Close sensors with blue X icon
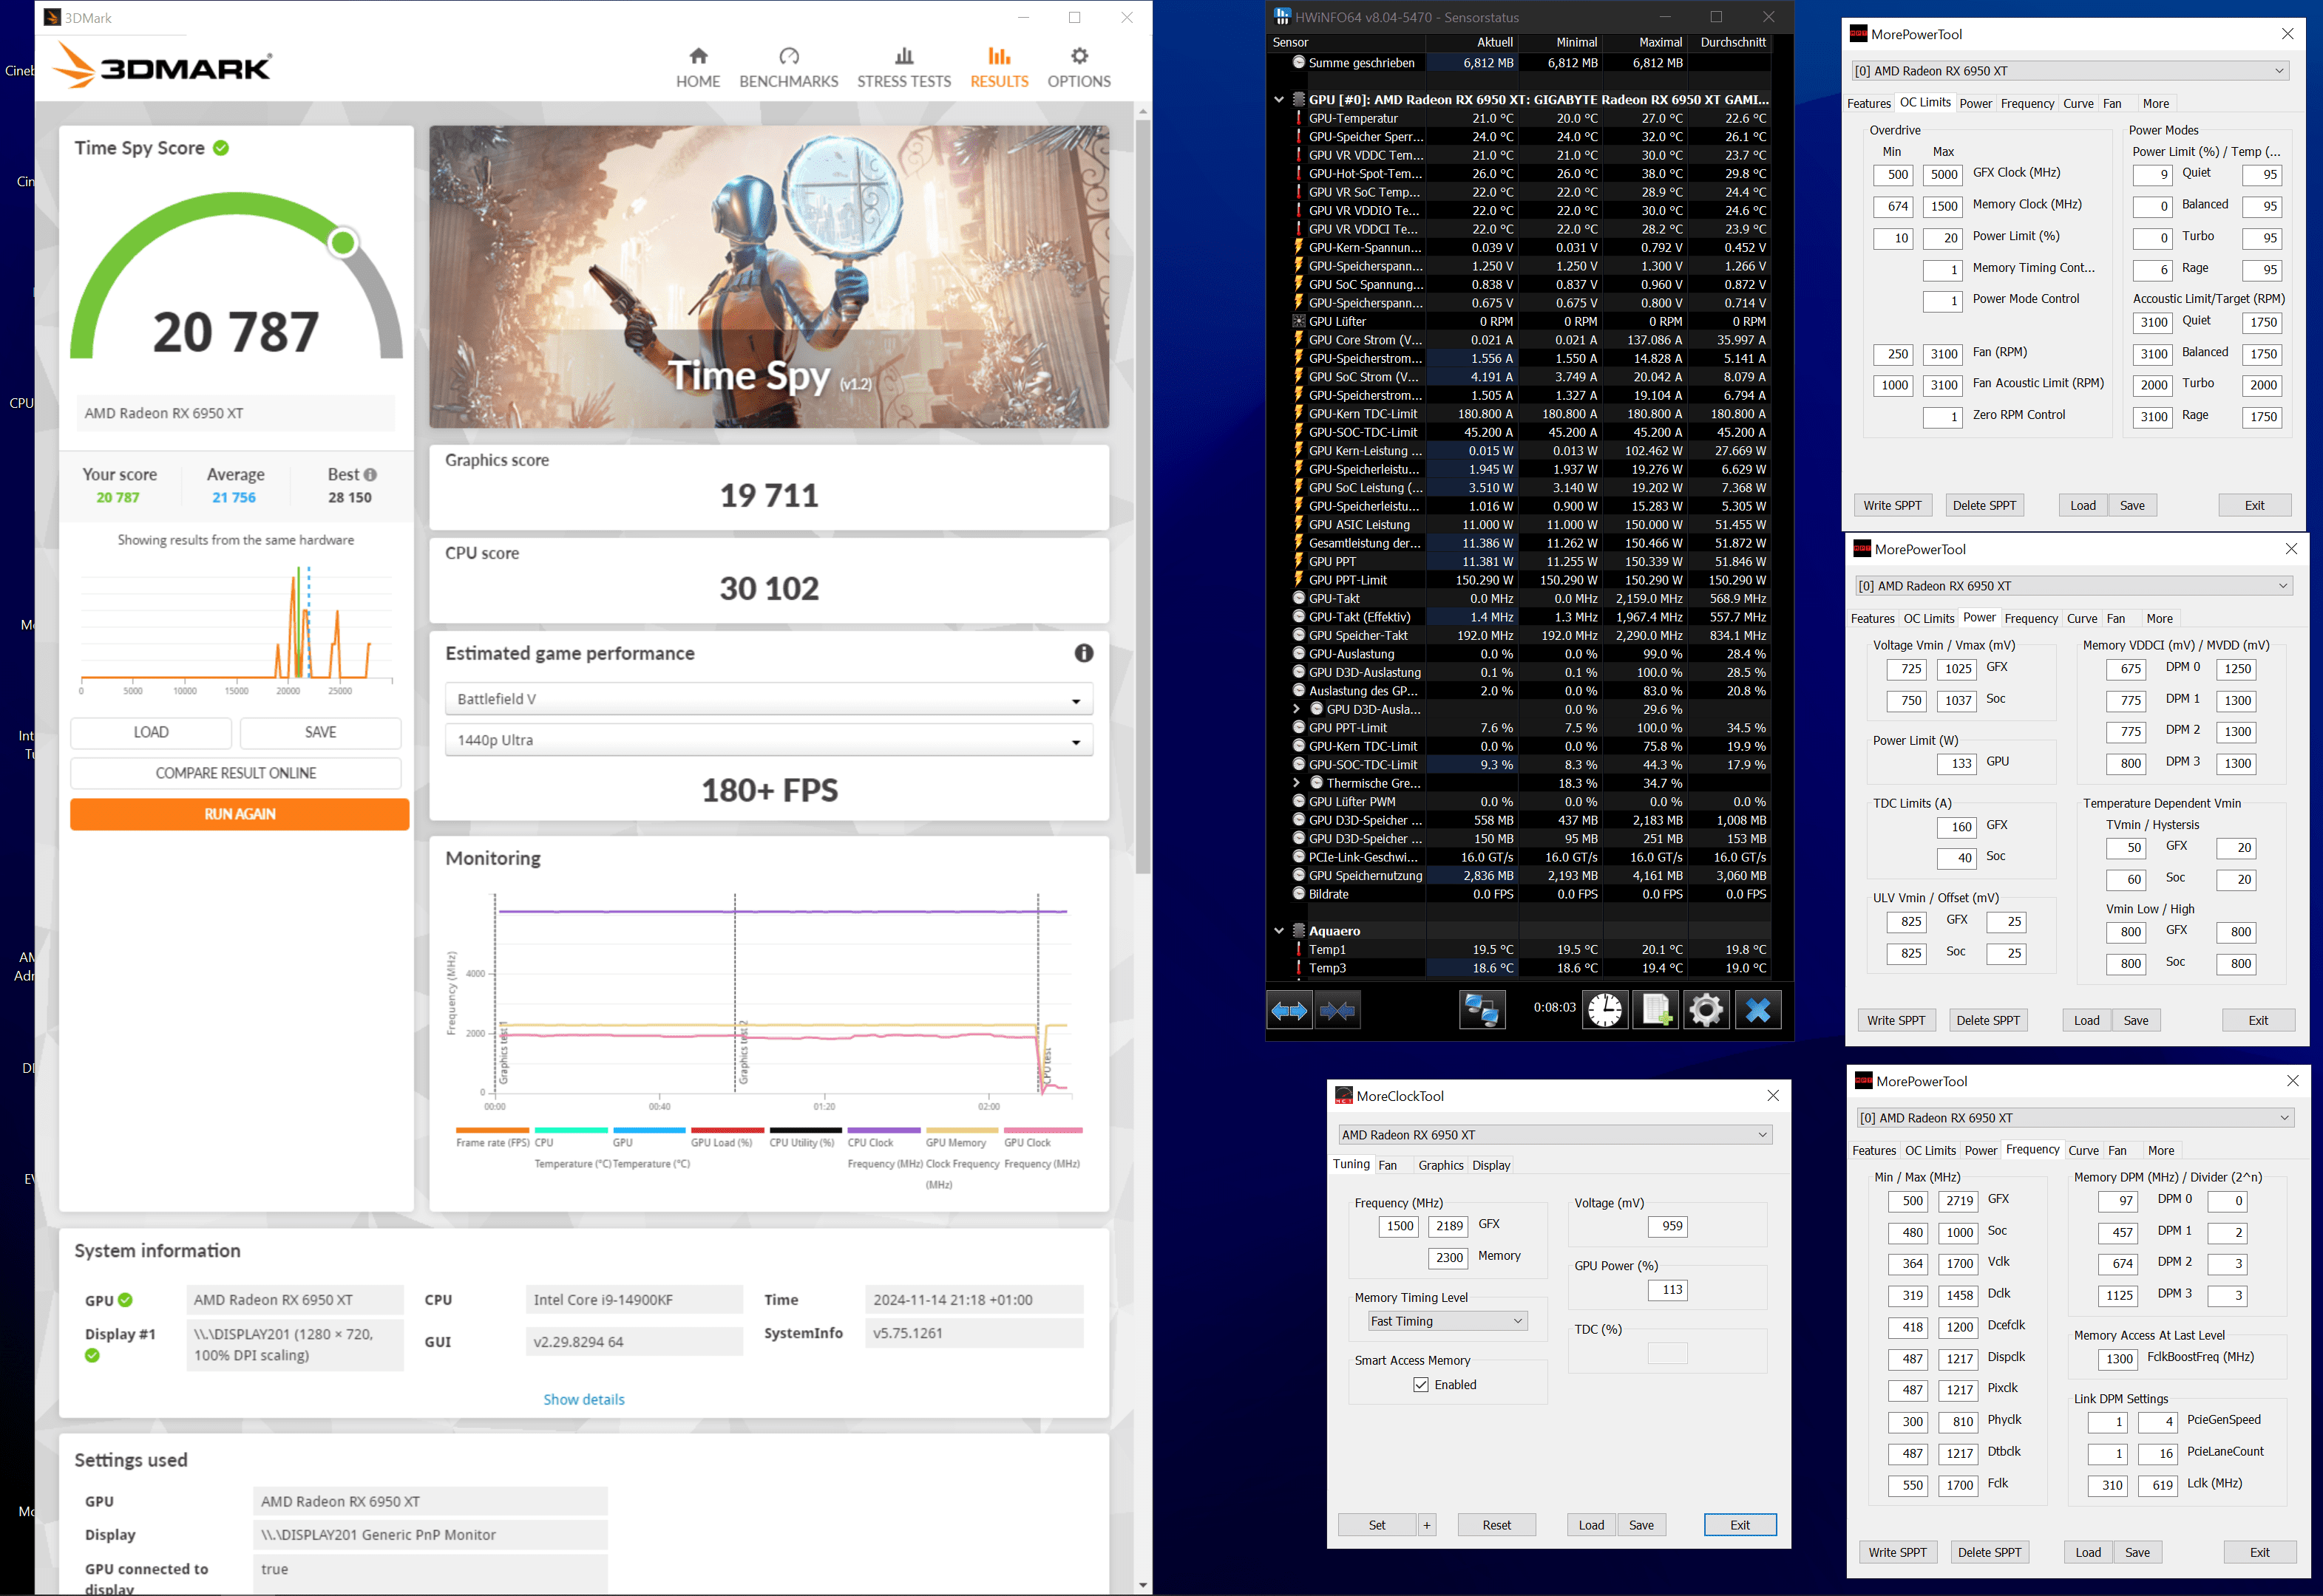Screen dimensions: 2323x1596 click(1757, 1010)
